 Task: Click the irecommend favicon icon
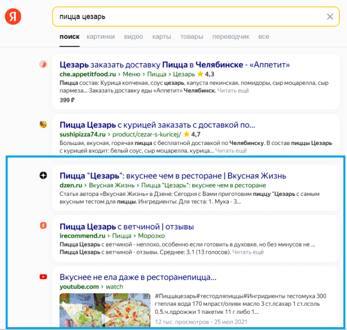(43, 226)
